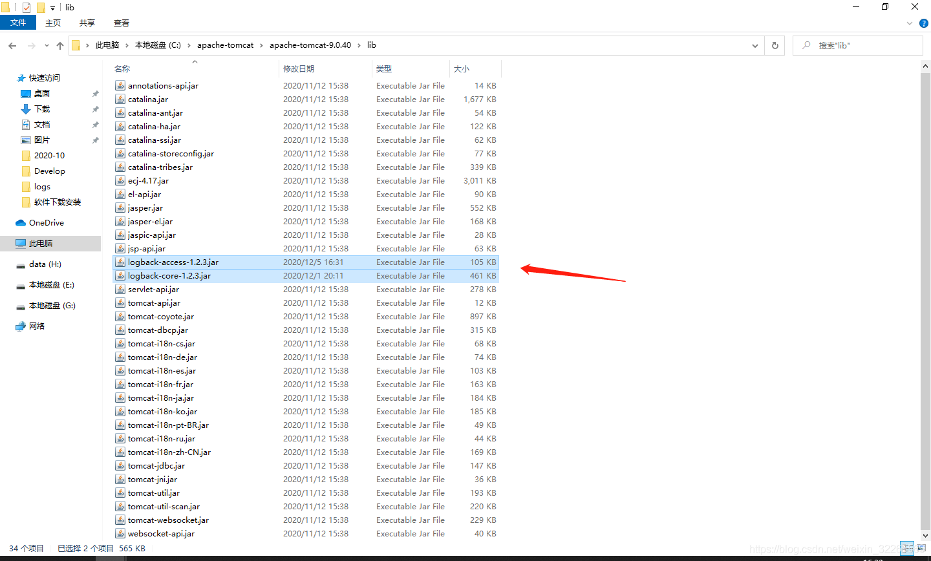Select file name catalina-storeconfig.jar
This screenshot has width=931, height=561.
pos(171,154)
